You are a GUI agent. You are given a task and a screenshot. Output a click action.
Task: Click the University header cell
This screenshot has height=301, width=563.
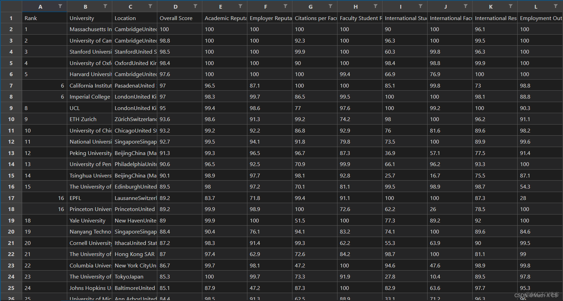(x=90, y=18)
